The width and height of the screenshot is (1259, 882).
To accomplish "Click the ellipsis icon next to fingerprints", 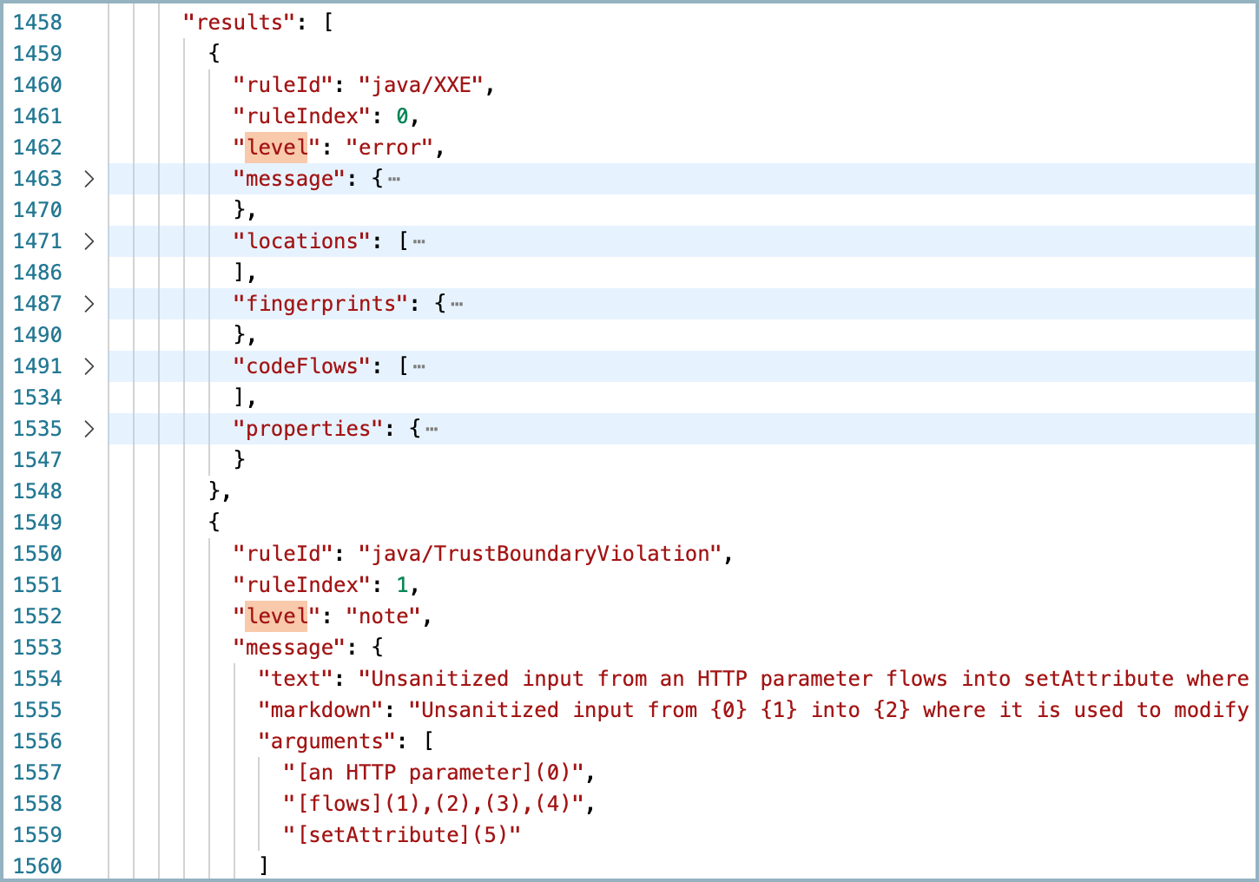I will coord(457,304).
